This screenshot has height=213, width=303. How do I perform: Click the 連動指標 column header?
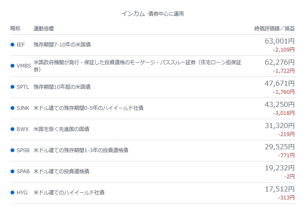pos(43,28)
